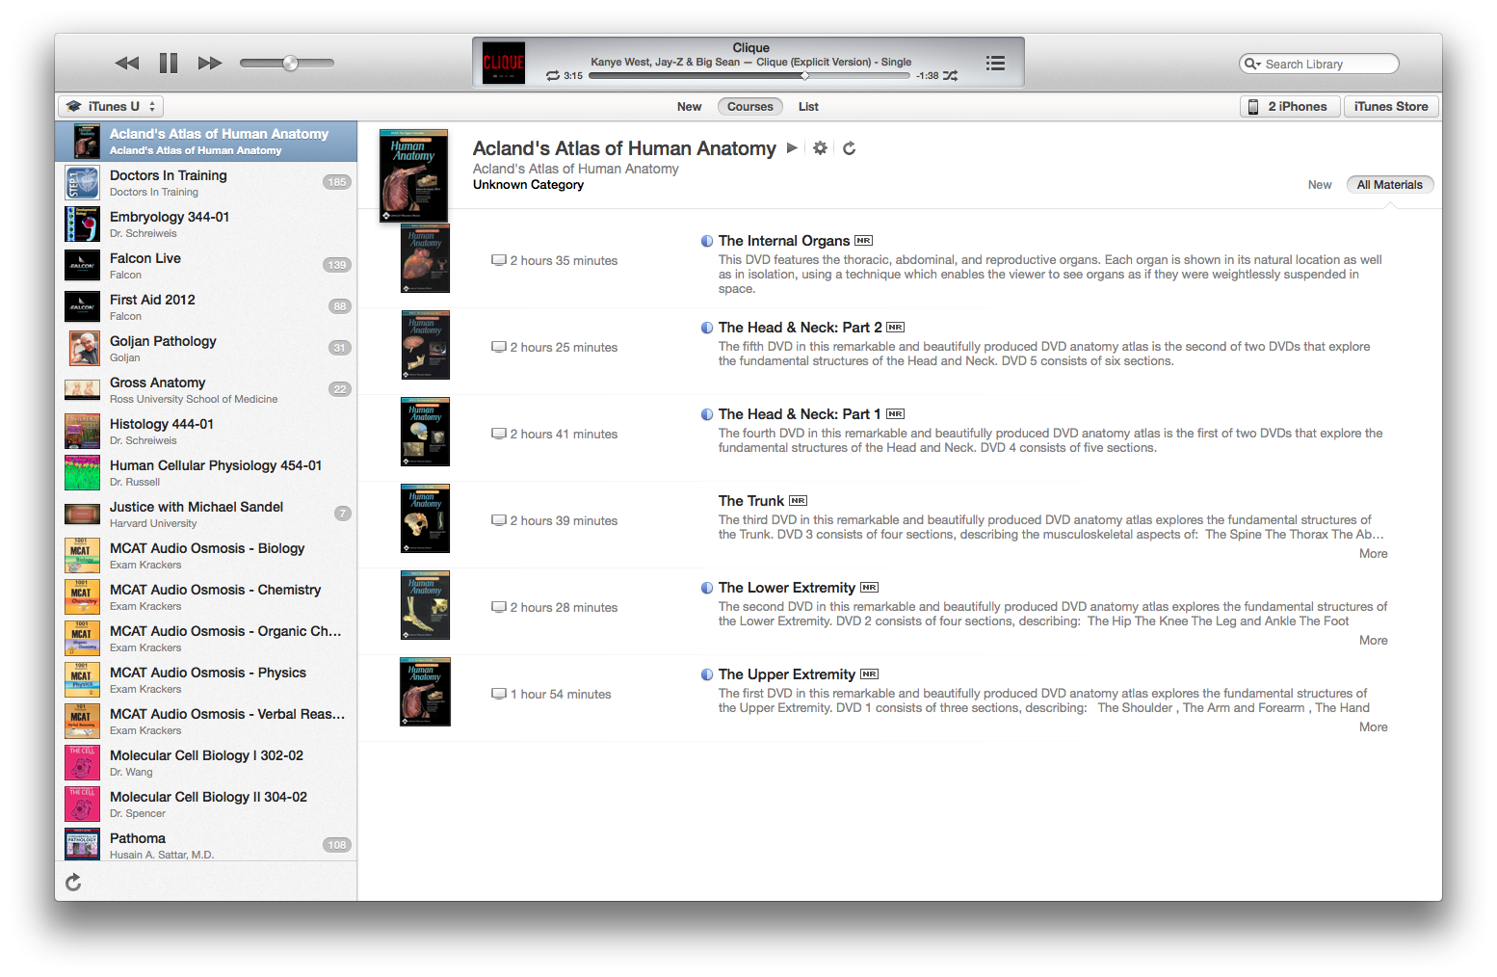The width and height of the screenshot is (1497, 977).
Task: Click thumbnail of The Internal Organs
Action: 425,258
